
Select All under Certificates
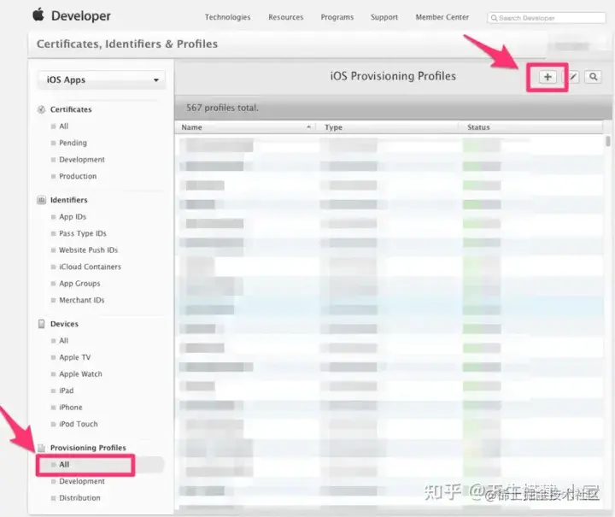click(x=63, y=126)
